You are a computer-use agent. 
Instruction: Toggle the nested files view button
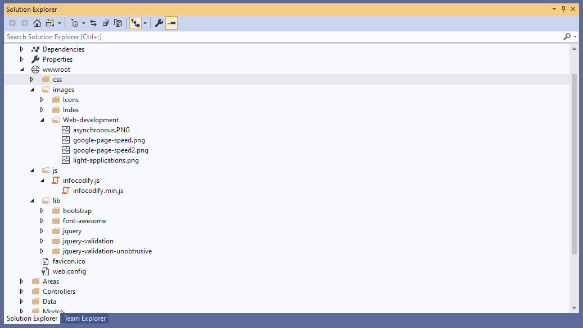click(135, 23)
